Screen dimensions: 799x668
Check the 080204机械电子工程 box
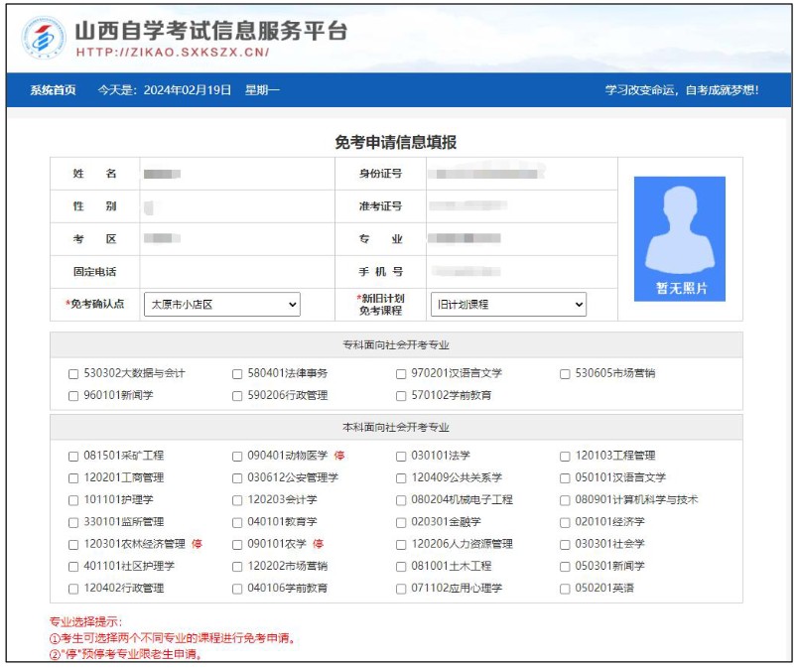(x=401, y=500)
